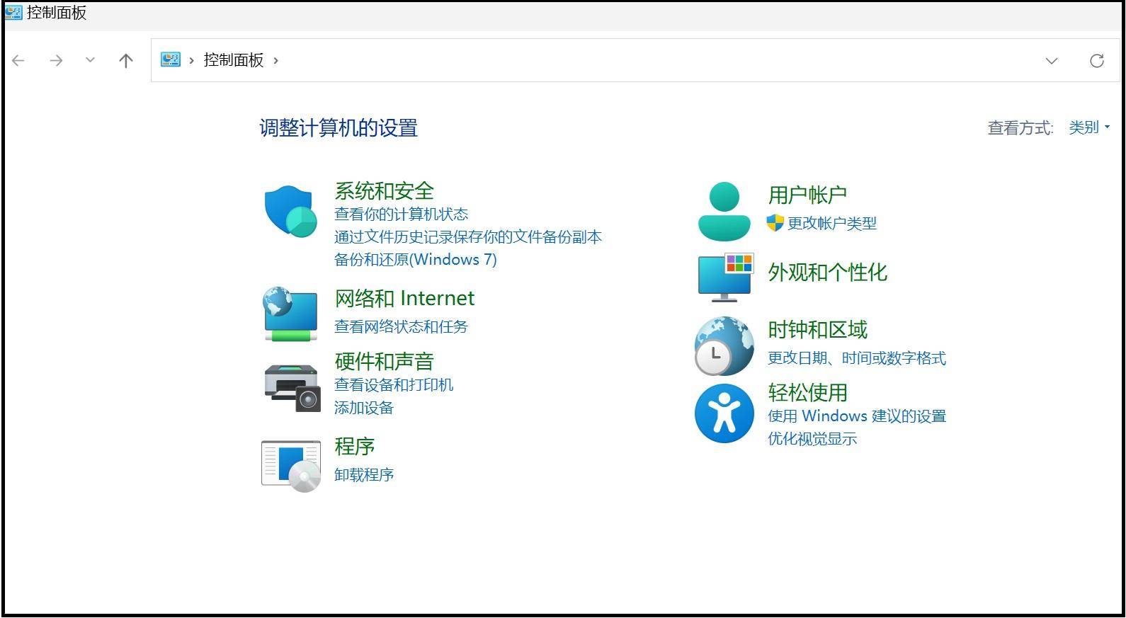Open the 外观和个性化 monitor icon
Viewport: 1126px width, 618px height.
[725, 277]
